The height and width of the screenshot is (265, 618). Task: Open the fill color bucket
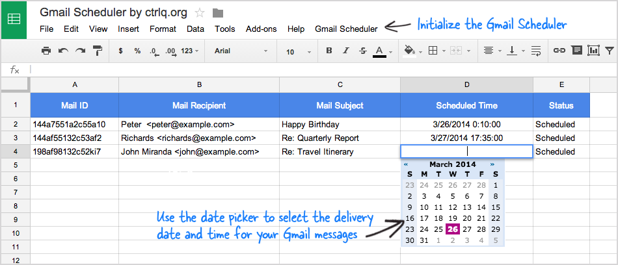[x=409, y=51]
